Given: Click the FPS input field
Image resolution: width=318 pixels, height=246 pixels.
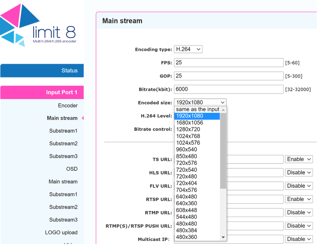Looking at the screenshot, I should (228, 63).
